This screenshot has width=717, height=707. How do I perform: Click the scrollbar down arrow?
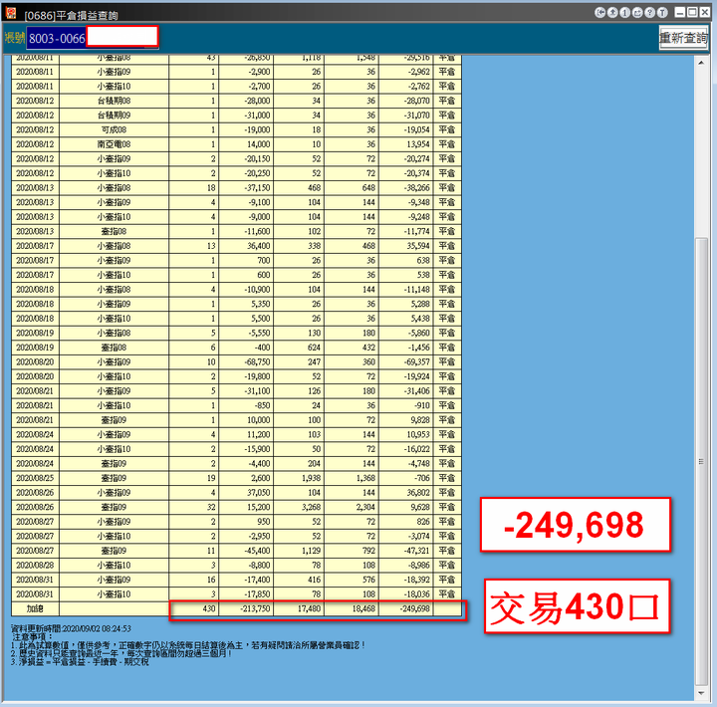[x=701, y=693]
